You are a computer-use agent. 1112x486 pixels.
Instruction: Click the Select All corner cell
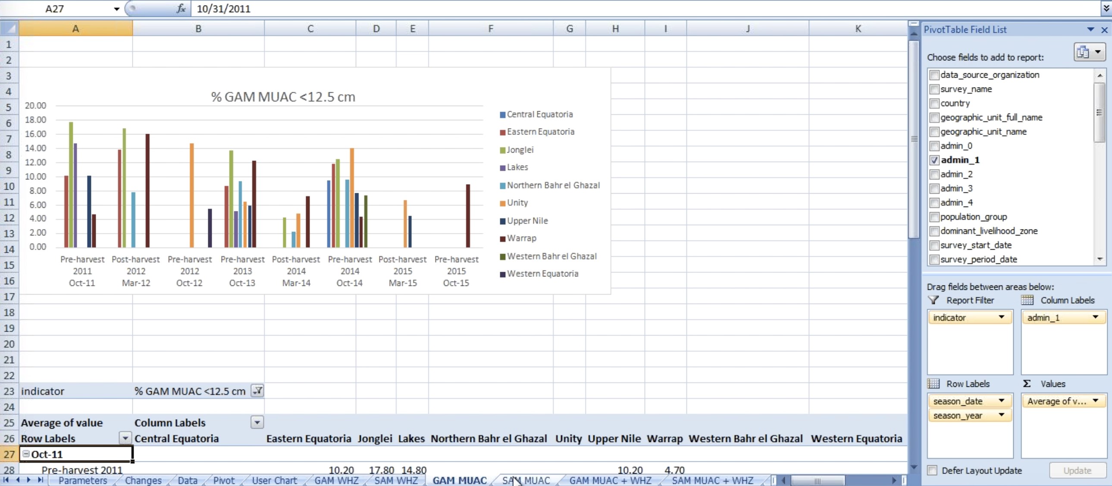9,29
